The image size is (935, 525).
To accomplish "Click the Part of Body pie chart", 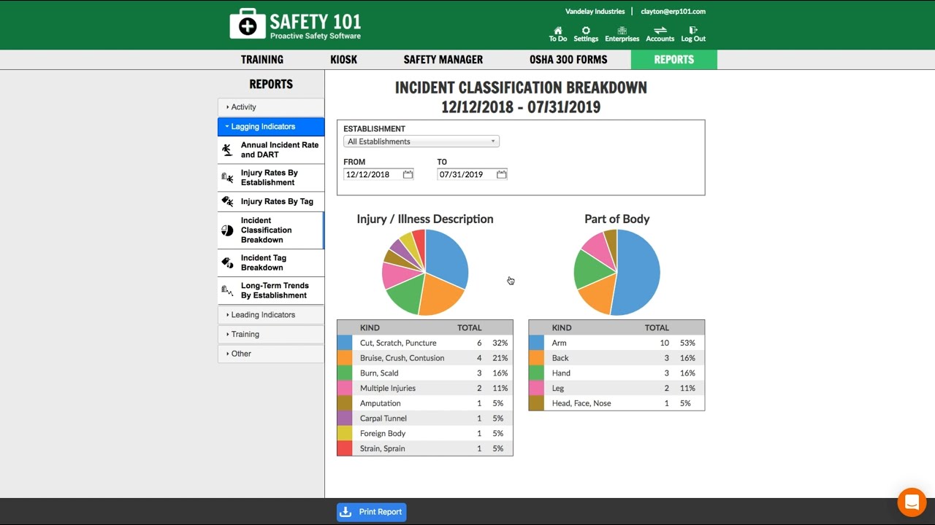I will coord(617,273).
